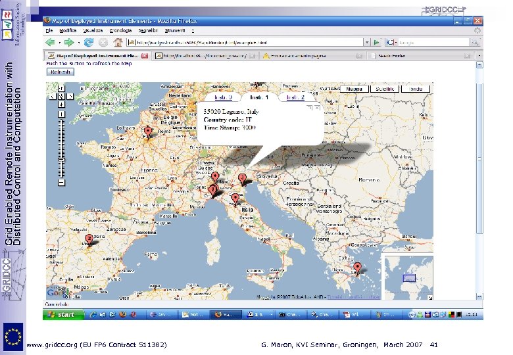Screen dimensions: 513x355
Task: Click the throbber activity icon beside menu bar
Action: [477, 30]
